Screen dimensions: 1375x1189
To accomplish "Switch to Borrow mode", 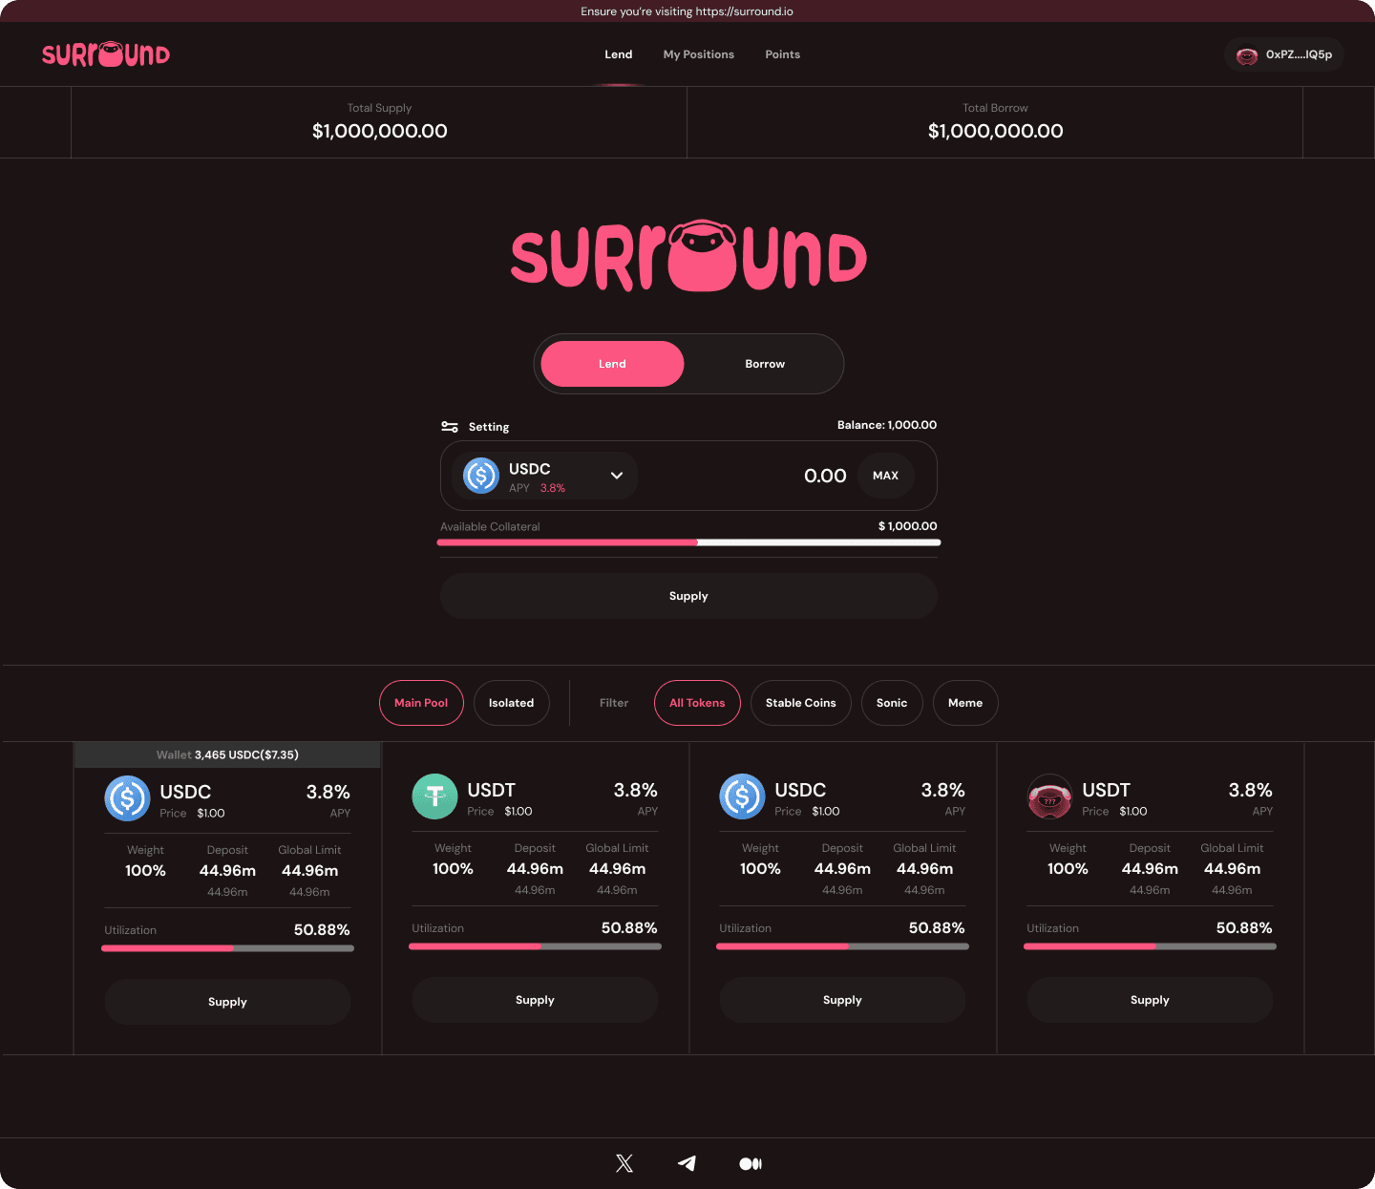I will tap(764, 364).
